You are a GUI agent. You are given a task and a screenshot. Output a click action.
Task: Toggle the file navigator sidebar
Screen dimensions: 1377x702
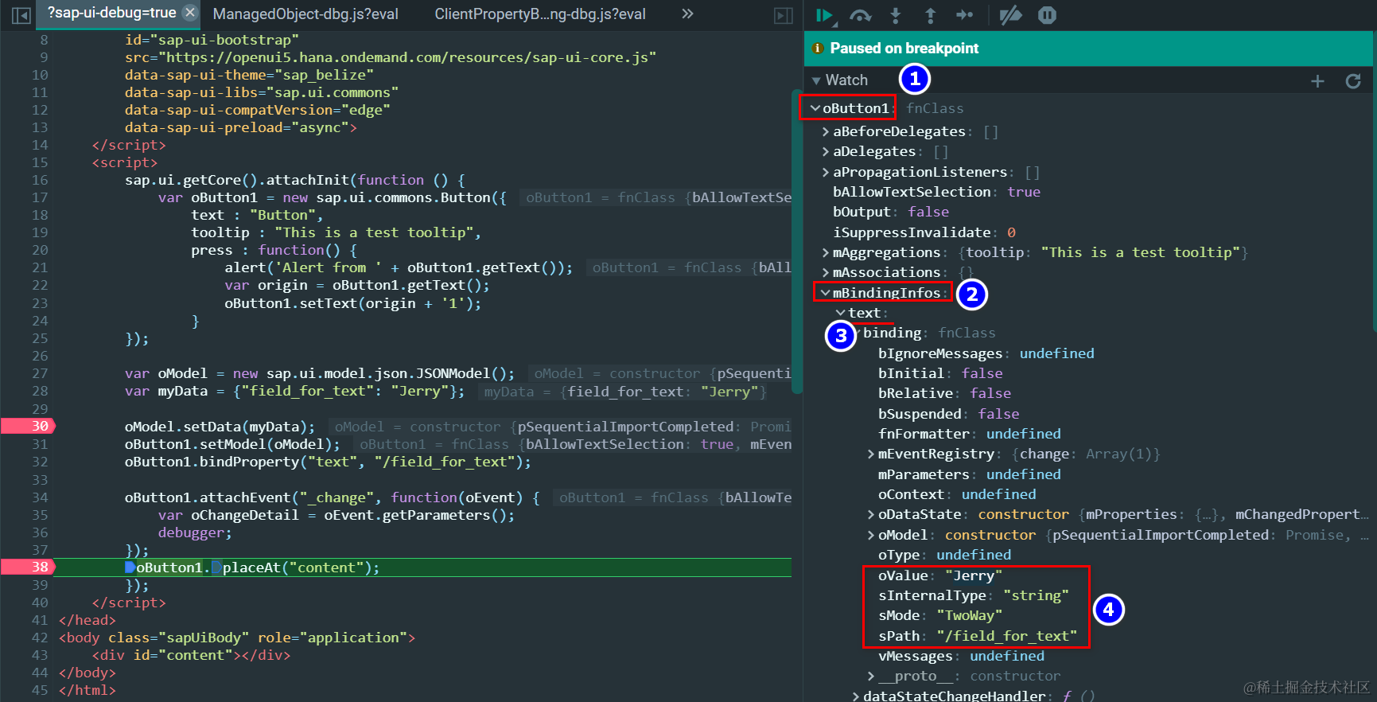click(x=21, y=15)
